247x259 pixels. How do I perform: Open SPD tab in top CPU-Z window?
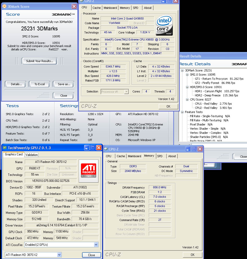coord(135,8)
